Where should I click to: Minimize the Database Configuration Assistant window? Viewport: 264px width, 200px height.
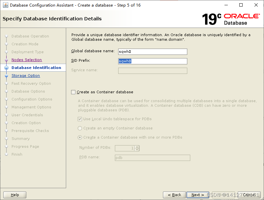pyautogui.click(x=226, y=5)
